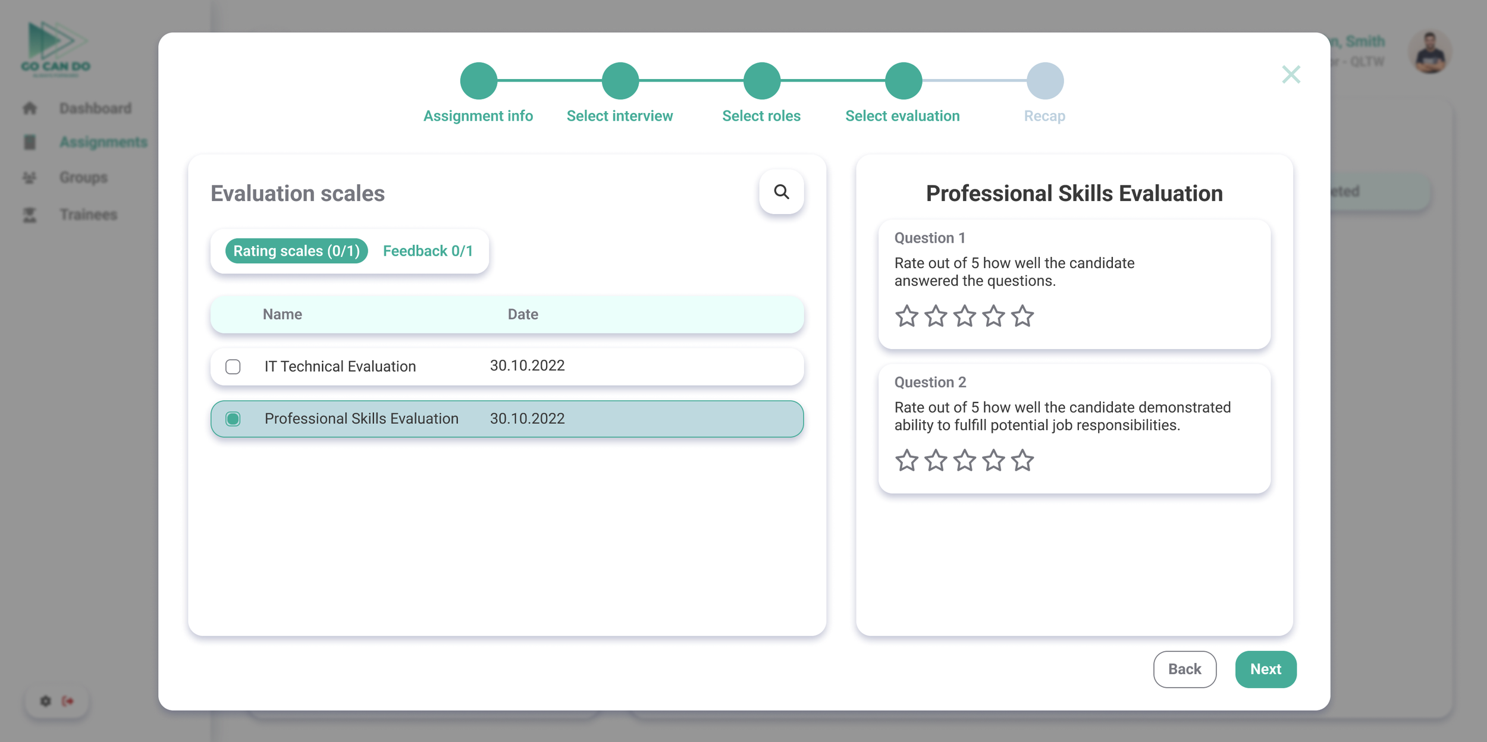This screenshot has width=1487, height=742.
Task: Click the user profile avatar
Action: click(x=1430, y=52)
